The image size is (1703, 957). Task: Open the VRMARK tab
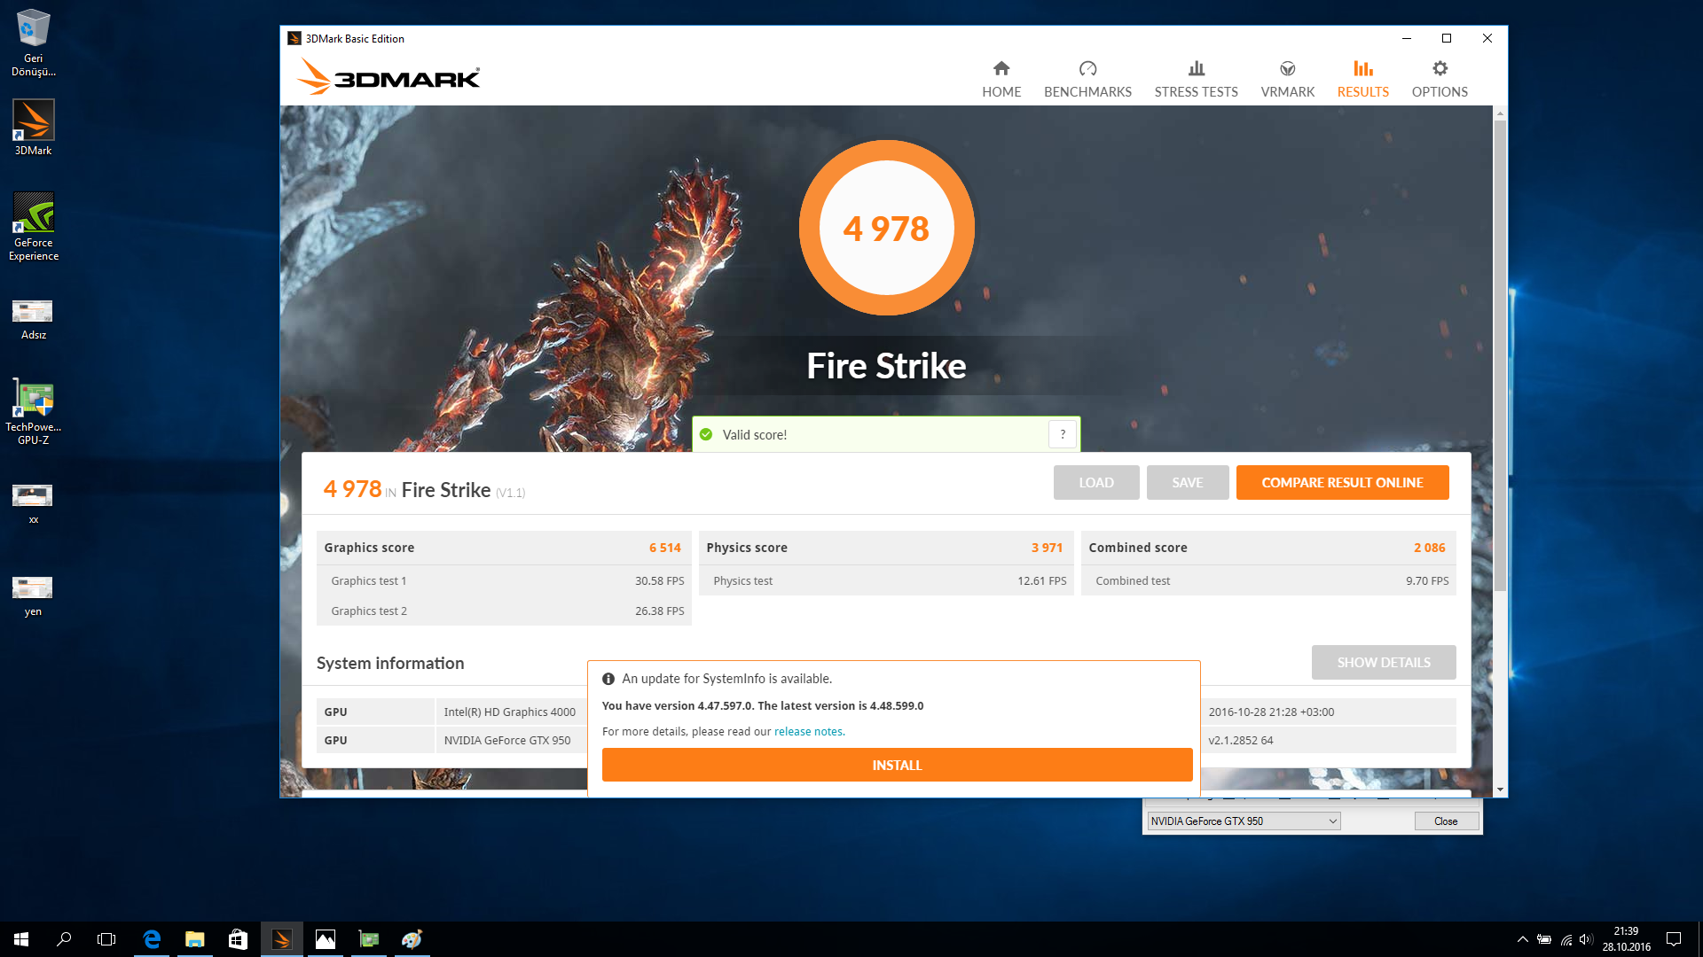(1287, 79)
